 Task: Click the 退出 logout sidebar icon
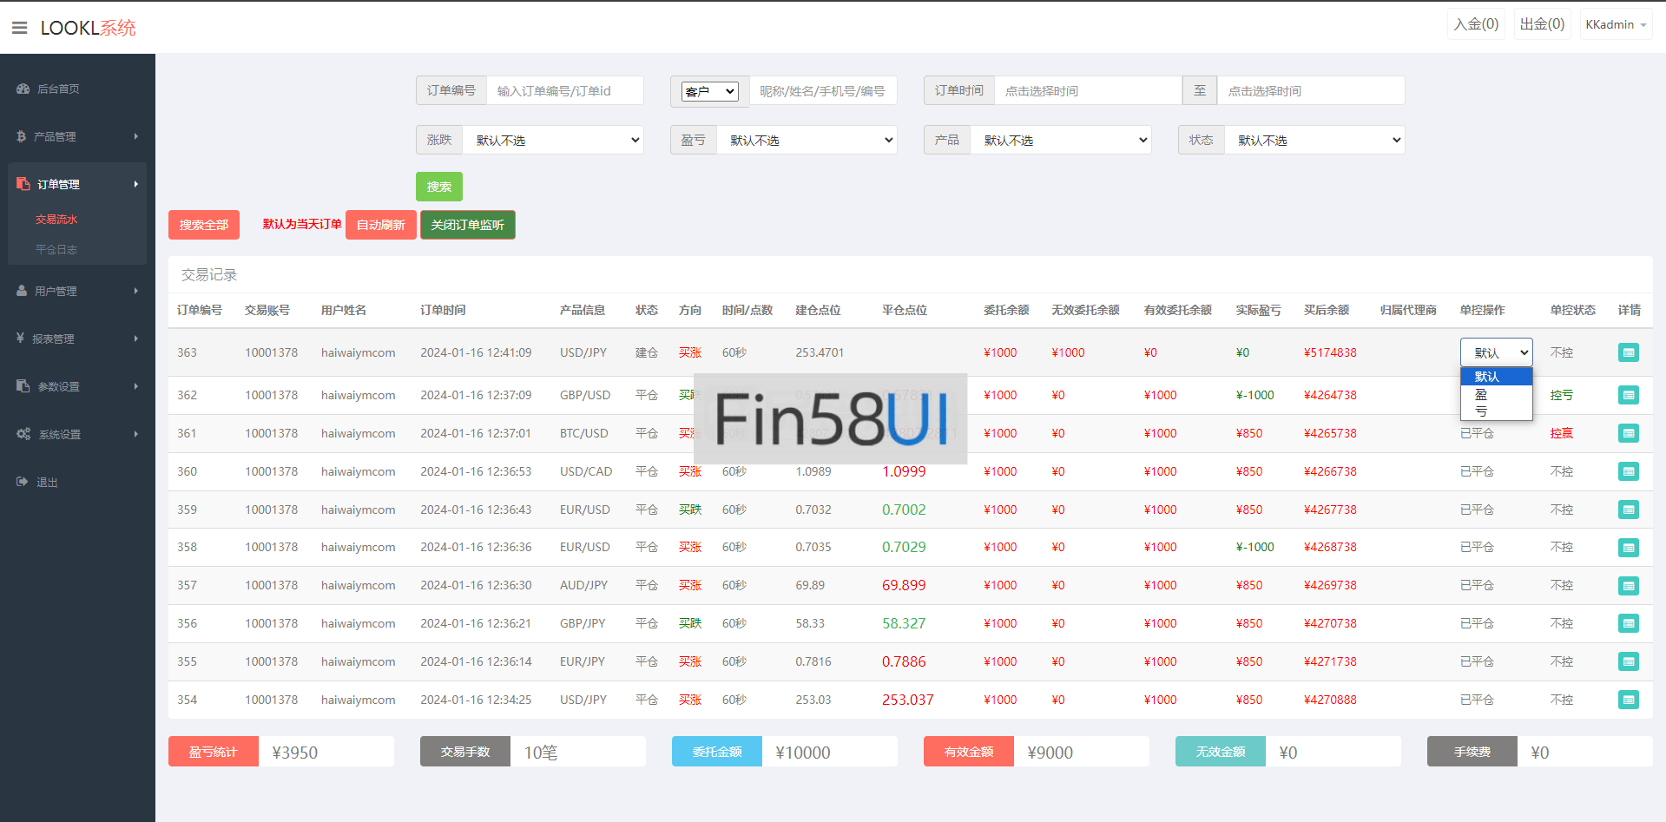tap(23, 482)
